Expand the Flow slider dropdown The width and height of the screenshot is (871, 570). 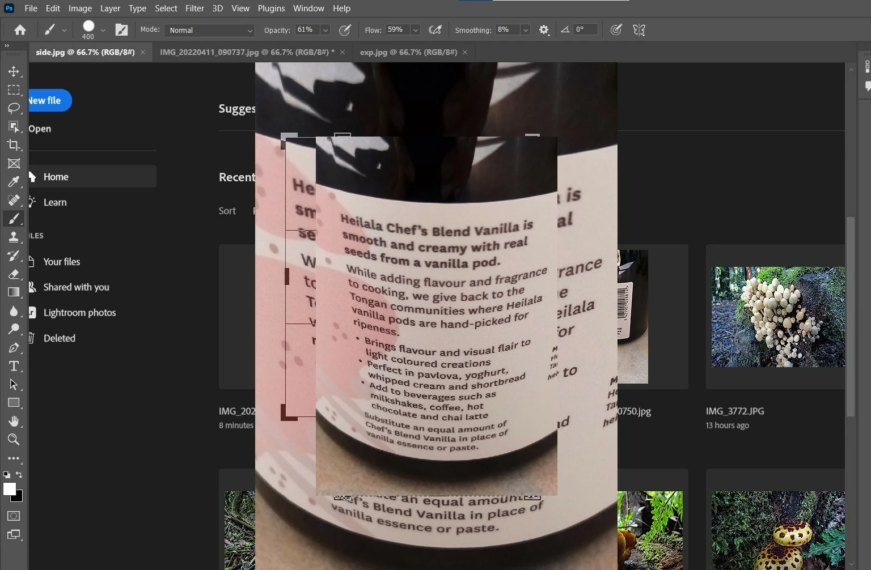416,30
